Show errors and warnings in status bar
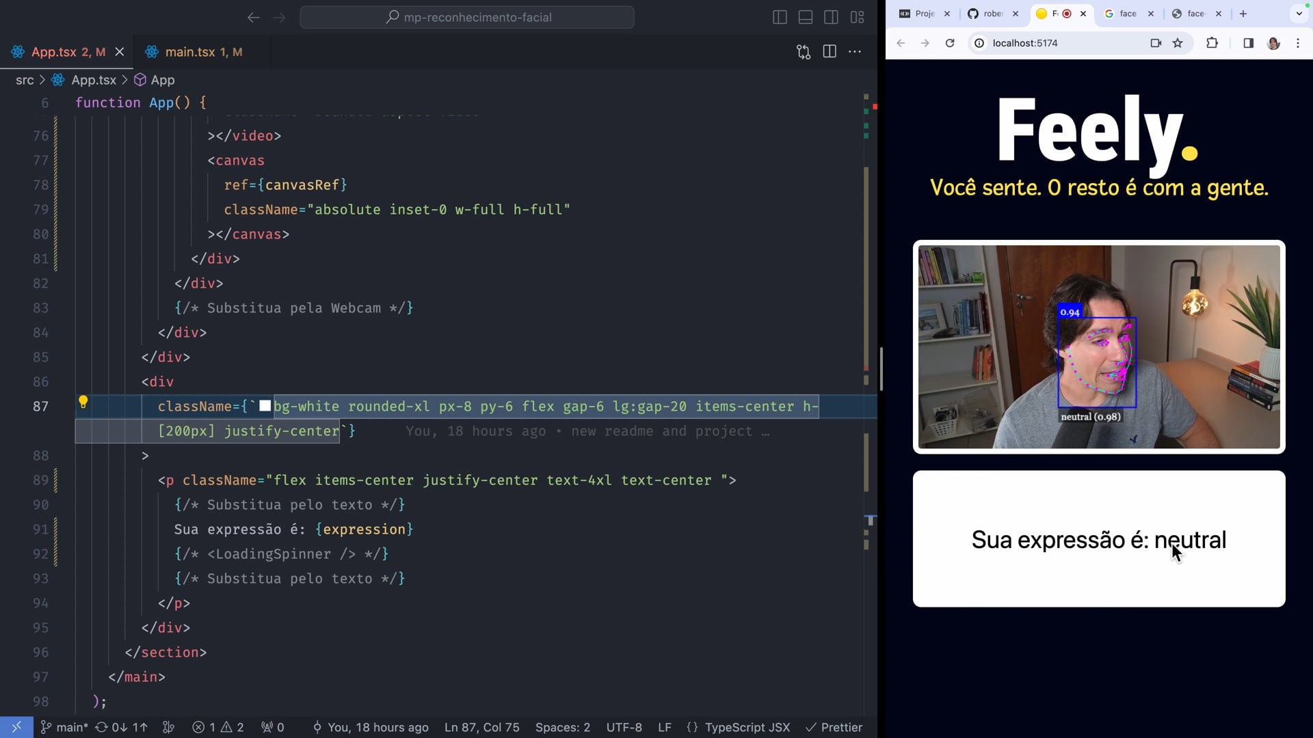 click(218, 727)
